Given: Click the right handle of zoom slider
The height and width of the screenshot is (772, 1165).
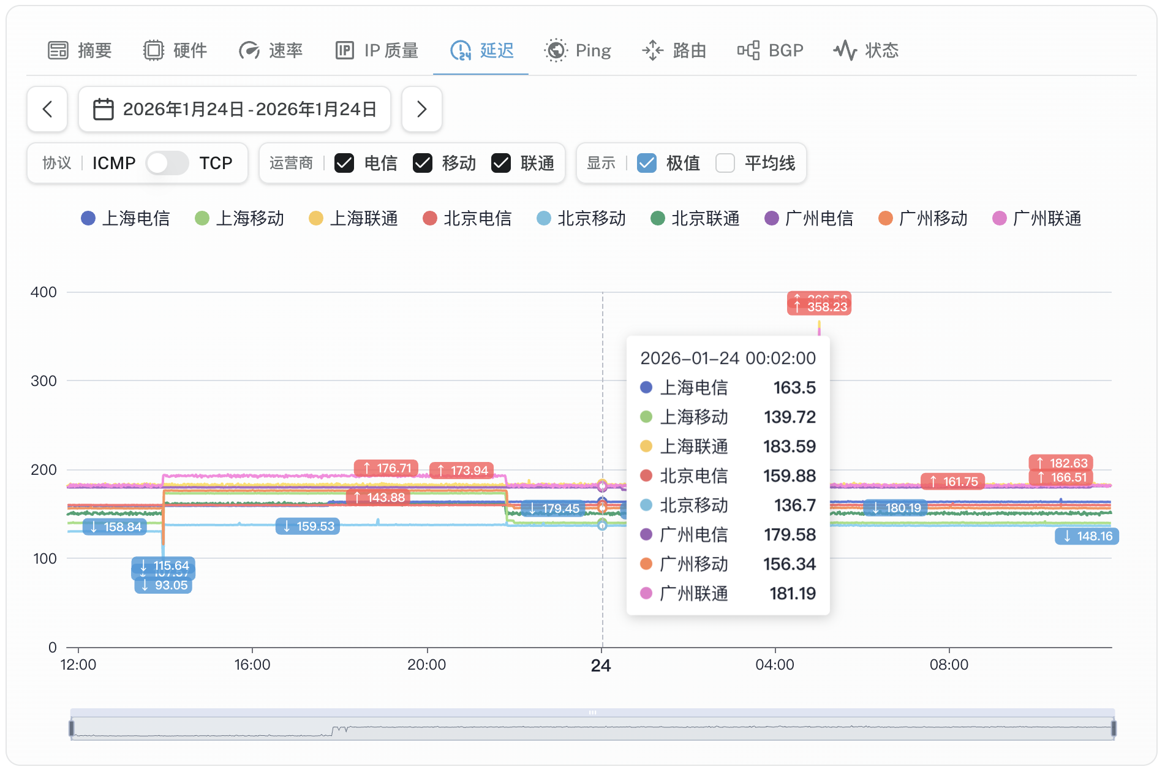Looking at the screenshot, I should pyautogui.click(x=1114, y=728).
